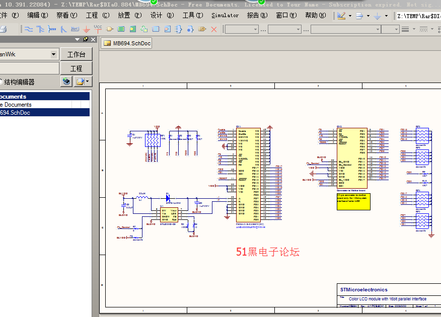Open the Projects panel header dropdown triangle

pos(78,40)
